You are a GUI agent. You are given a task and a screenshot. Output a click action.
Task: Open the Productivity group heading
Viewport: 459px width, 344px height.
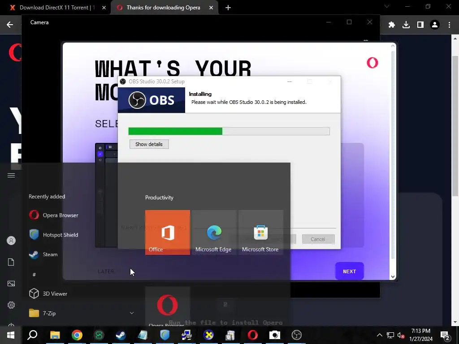tap(159, 198)
